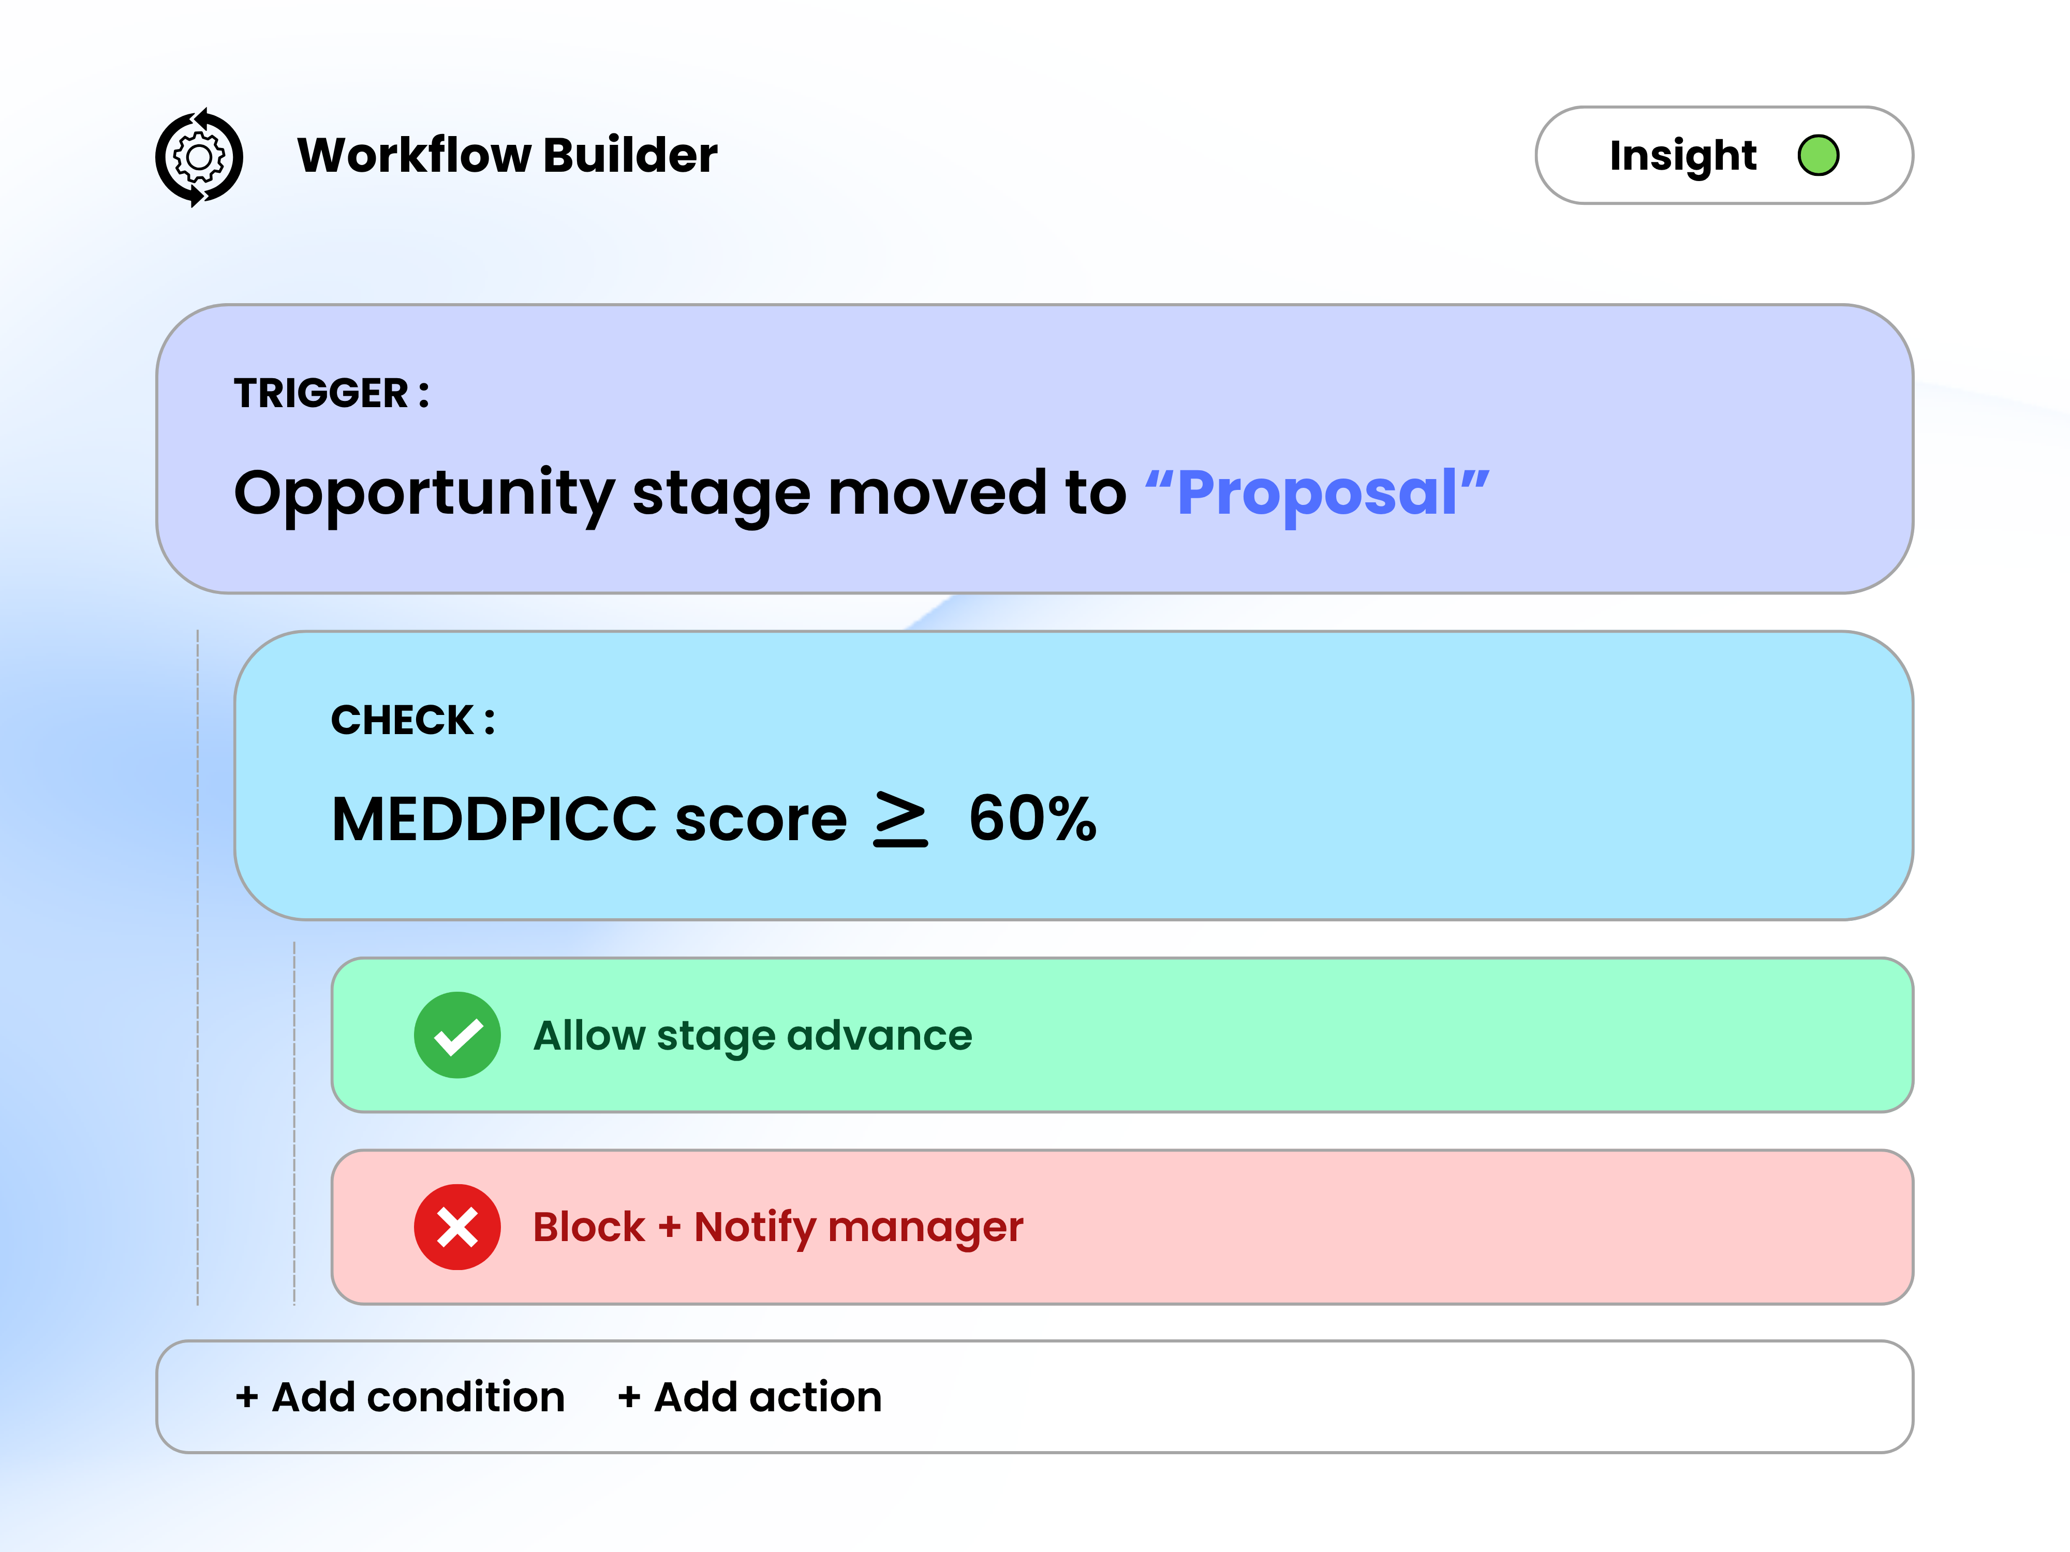Click the CHECK label heading
The height and width of the screenshot is (1552, 2070).
click(412, 720)
